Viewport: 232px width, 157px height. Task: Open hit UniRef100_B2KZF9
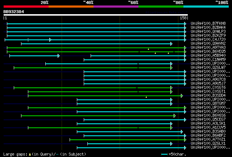208,36
